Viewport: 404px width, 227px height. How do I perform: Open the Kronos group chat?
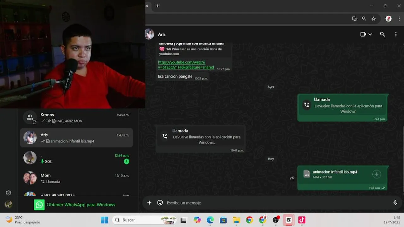[76, 118]
